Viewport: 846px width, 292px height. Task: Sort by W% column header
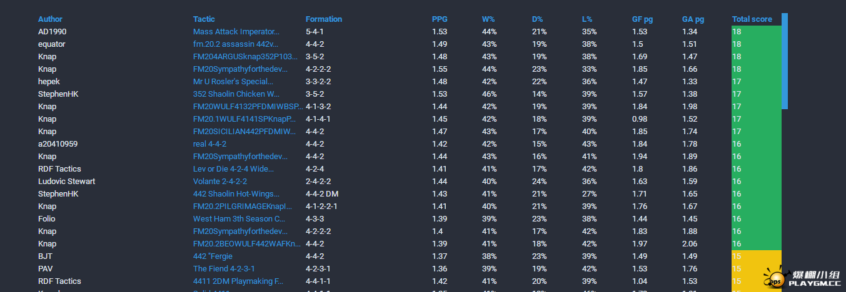point(488,19)
